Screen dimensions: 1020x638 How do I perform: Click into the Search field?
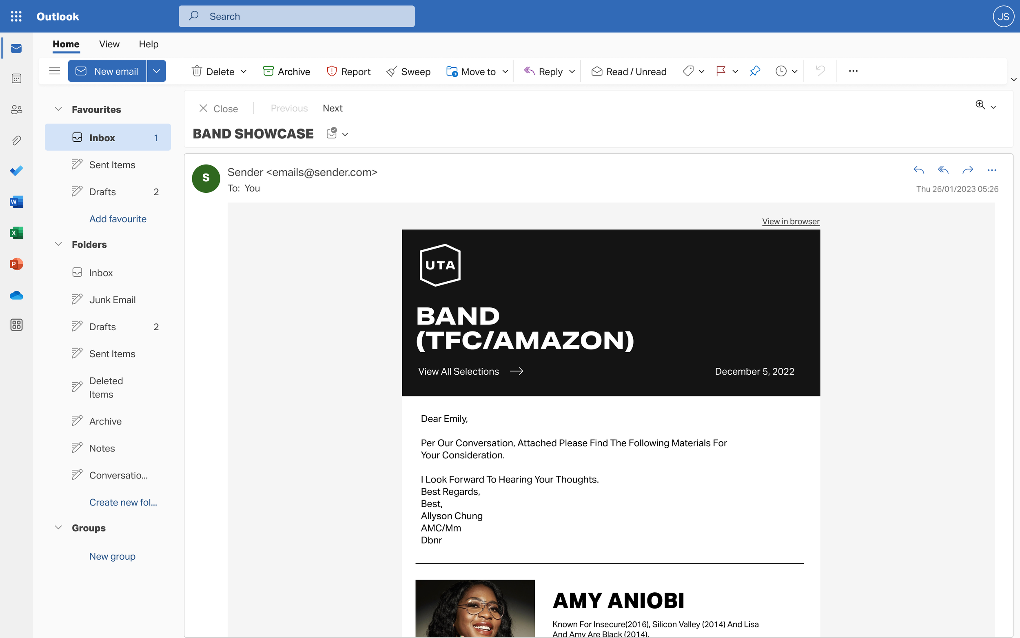click(297, 16)
